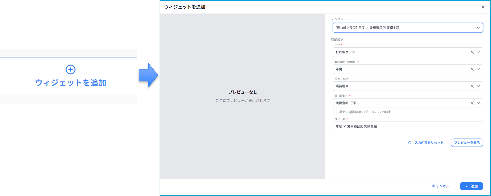
Task: Expand the 形式 dropdown chevron
Action: [x=478, y=52]
